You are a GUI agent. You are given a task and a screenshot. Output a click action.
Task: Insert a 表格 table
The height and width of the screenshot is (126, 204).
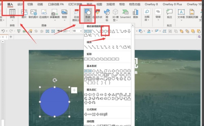(12, 15)
